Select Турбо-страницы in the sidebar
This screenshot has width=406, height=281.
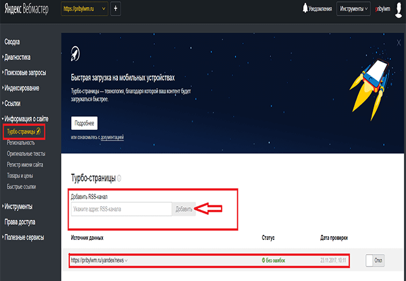coord(21,132)
